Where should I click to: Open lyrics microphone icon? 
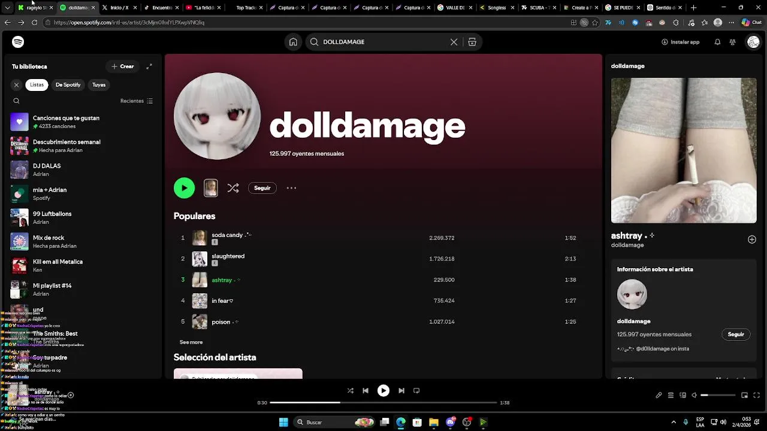659,395
